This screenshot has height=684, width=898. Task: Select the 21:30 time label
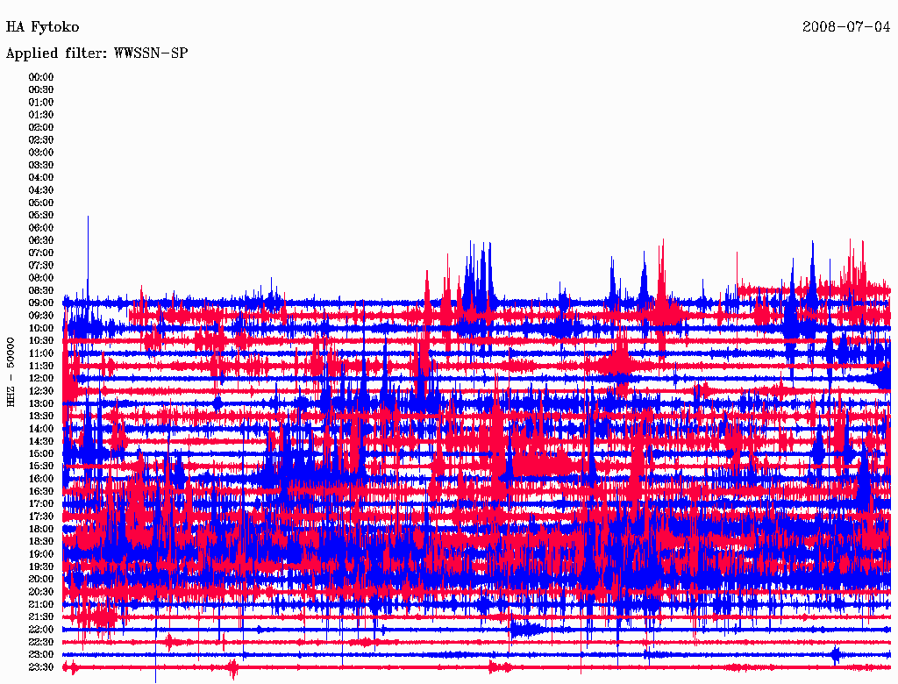pos(41,617)
